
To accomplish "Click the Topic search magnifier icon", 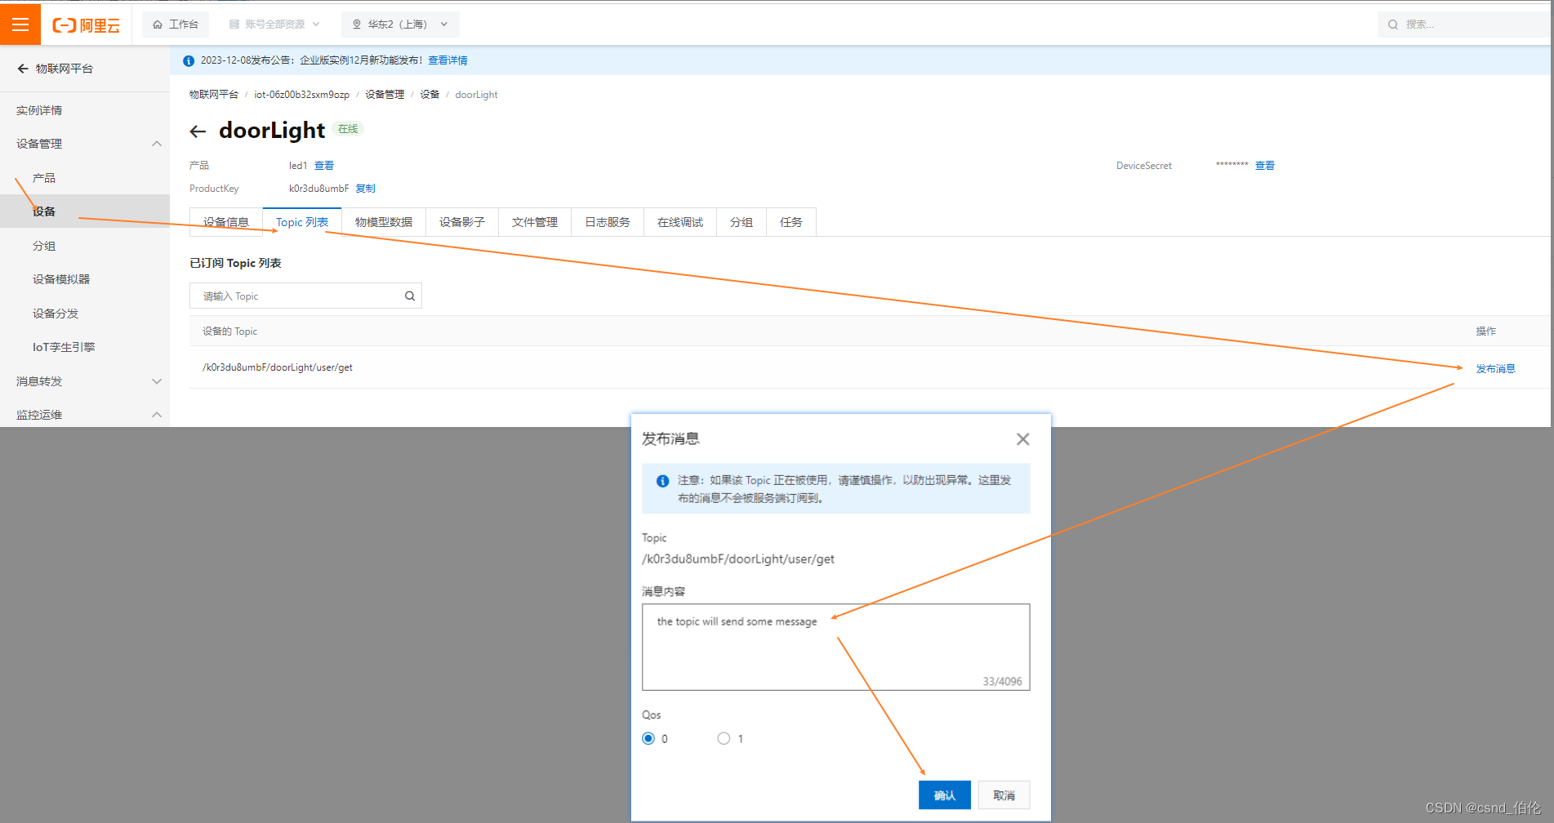I will (410, 296).
